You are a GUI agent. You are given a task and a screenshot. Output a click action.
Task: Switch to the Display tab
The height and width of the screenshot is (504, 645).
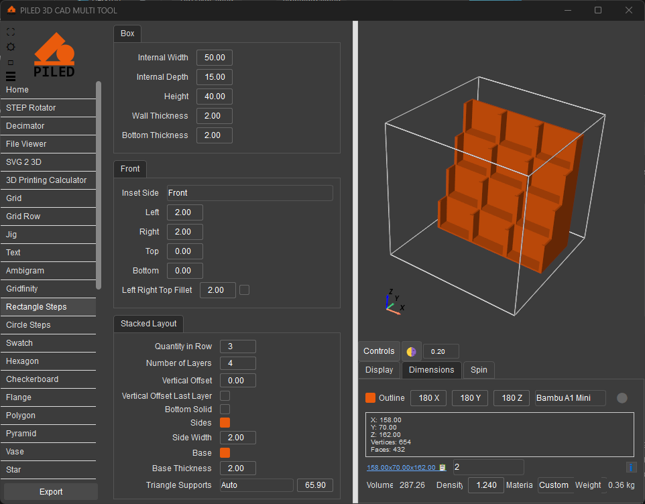[x=379, y=370]
